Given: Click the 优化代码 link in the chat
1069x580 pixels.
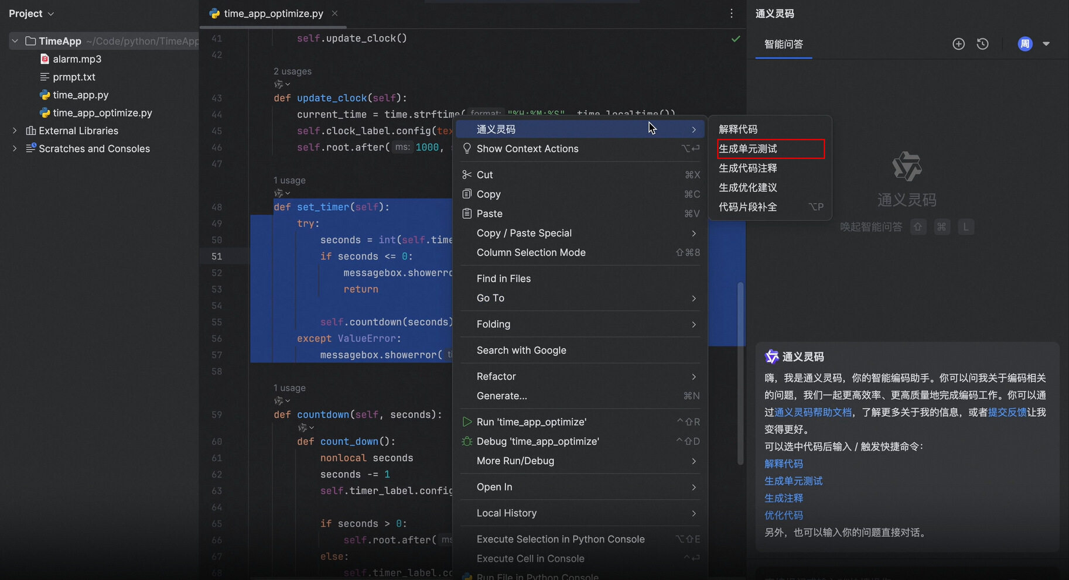Looking at the screenshot, I should point(784,515).
